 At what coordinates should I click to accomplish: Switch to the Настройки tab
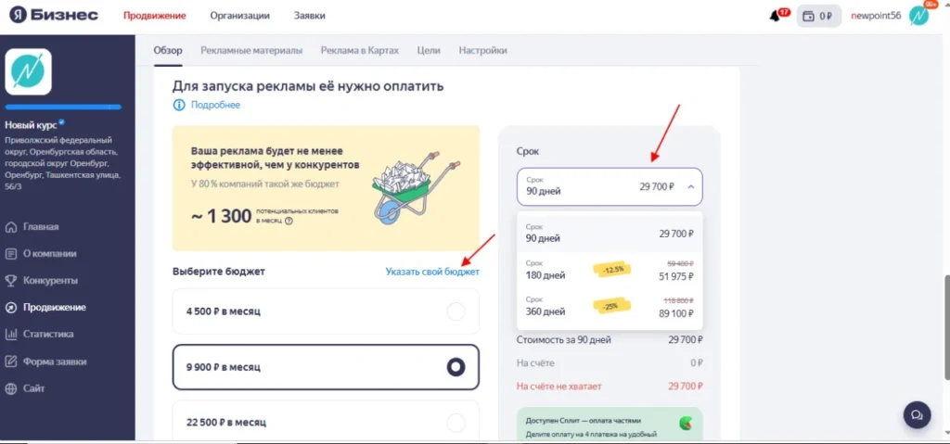[482, 50]
